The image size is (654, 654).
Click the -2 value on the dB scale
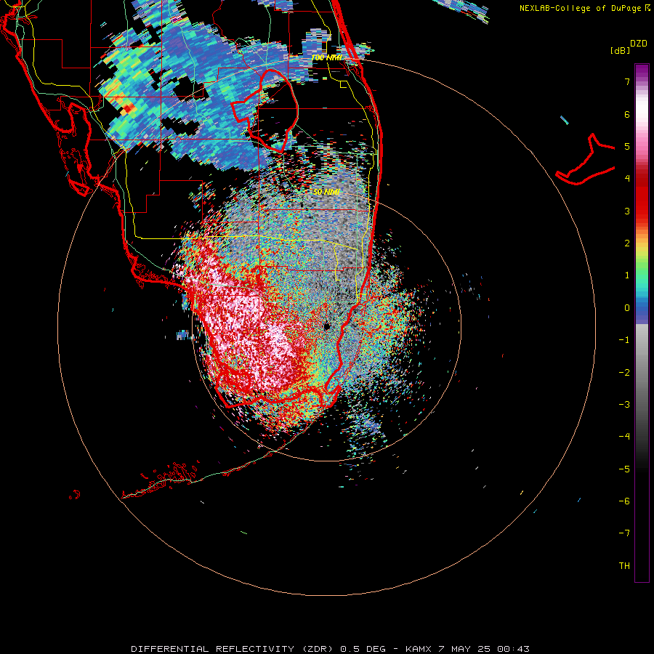pyautogui.click(x=624, y=373)
